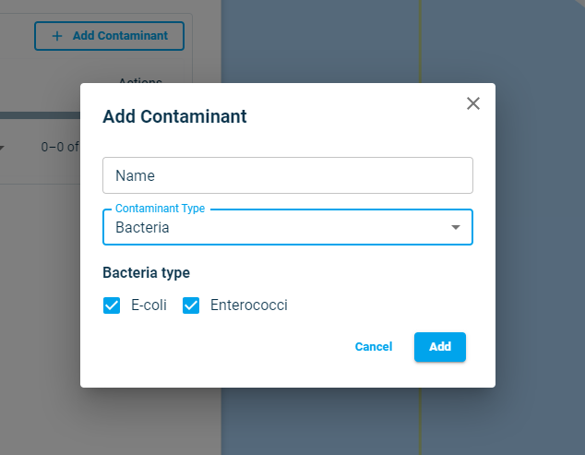Click the E-coli label text

pos(149,305)
